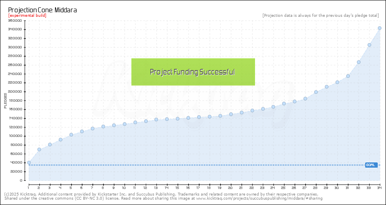Select the day 33 data point marker

(x=369, y=45)
